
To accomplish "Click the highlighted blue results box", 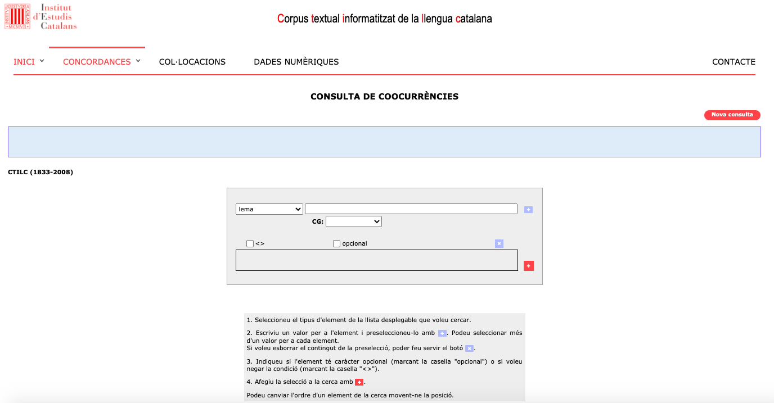I will click(384, 142).
